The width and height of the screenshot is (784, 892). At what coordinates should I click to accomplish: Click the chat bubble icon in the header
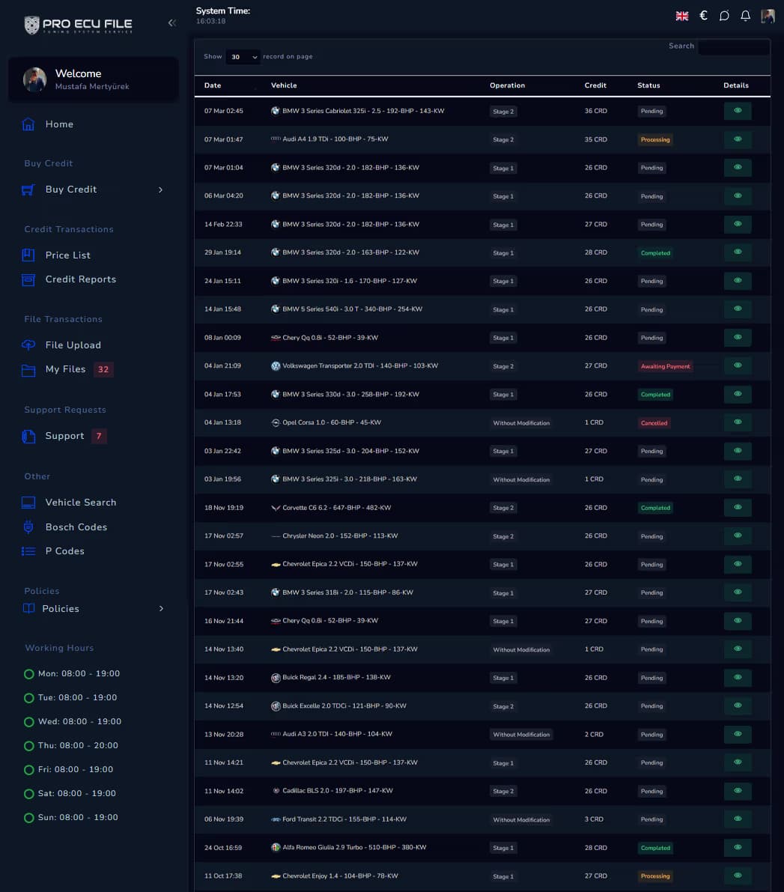click(x=724, y=15)
